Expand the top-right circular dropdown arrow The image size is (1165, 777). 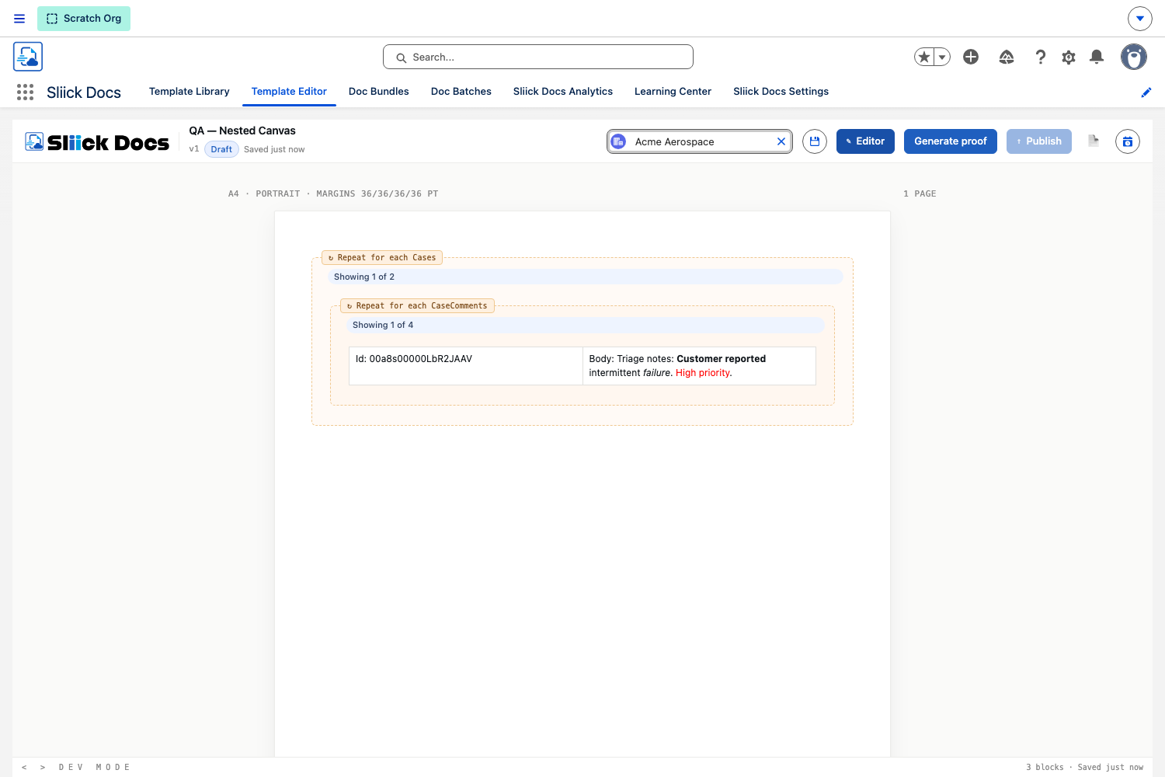pos(1139,19)
